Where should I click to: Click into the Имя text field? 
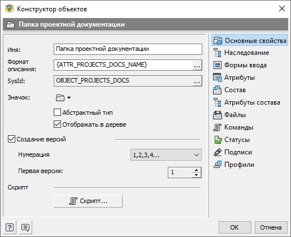pyautogui.click(x=128, y=49)
